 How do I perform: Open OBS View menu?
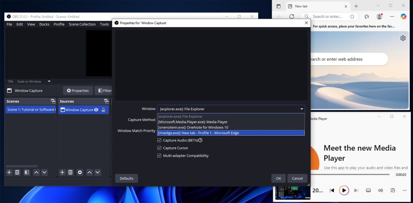[x=31, y=24]
